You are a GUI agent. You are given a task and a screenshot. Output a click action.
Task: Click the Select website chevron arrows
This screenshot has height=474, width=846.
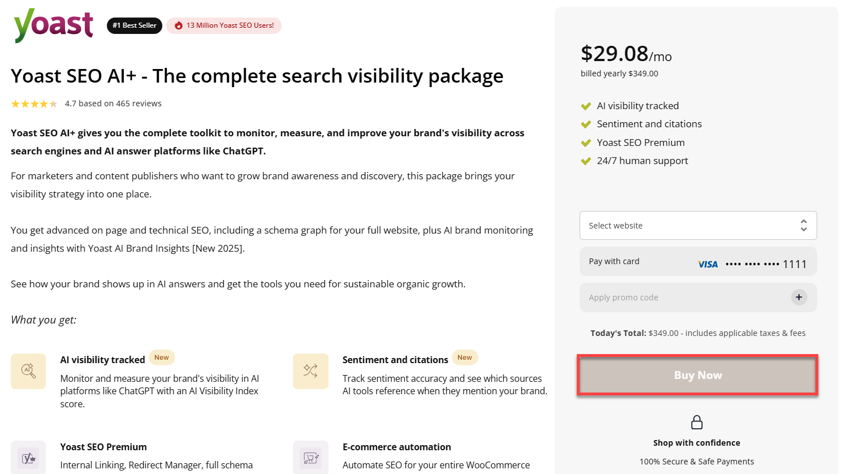804,226
